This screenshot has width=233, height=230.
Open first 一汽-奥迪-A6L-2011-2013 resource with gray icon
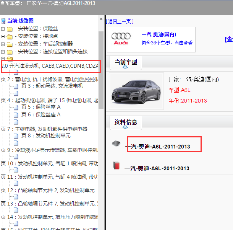[158, 147]
